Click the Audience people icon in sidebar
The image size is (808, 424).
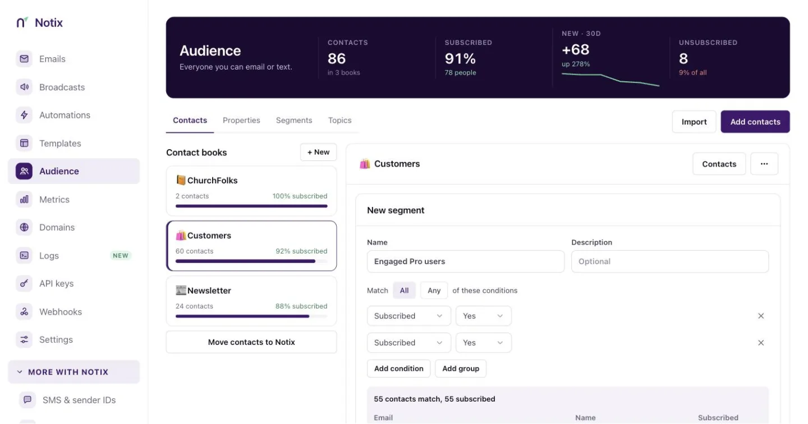pos(24,171)
